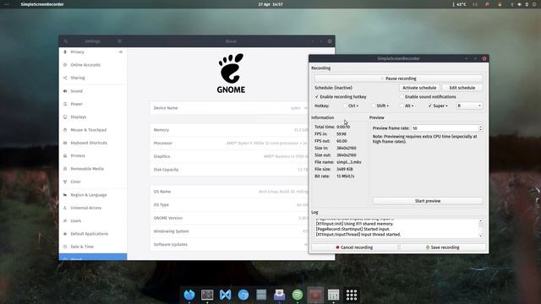This screenshot has height=304, width=541.
Task: Click the Software Updates row
Action: point(229,244)
